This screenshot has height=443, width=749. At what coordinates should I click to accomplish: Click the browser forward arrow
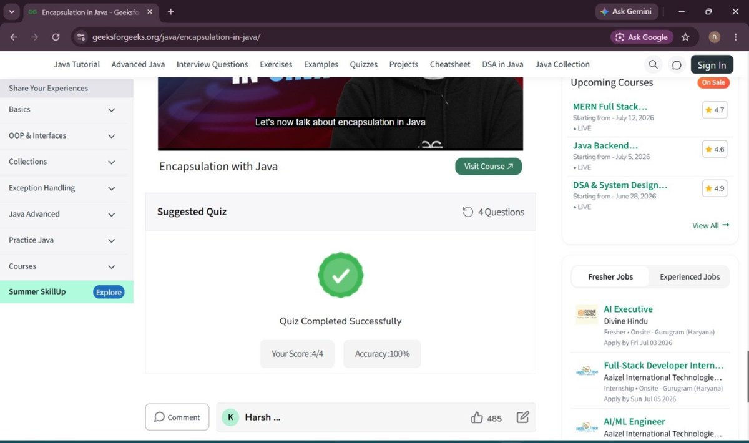tap(35, 37)
